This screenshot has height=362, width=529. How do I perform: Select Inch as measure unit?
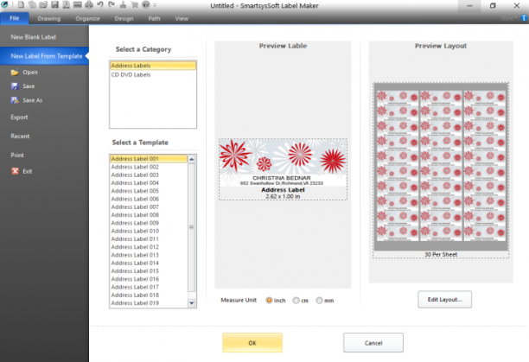pos(269,301)
